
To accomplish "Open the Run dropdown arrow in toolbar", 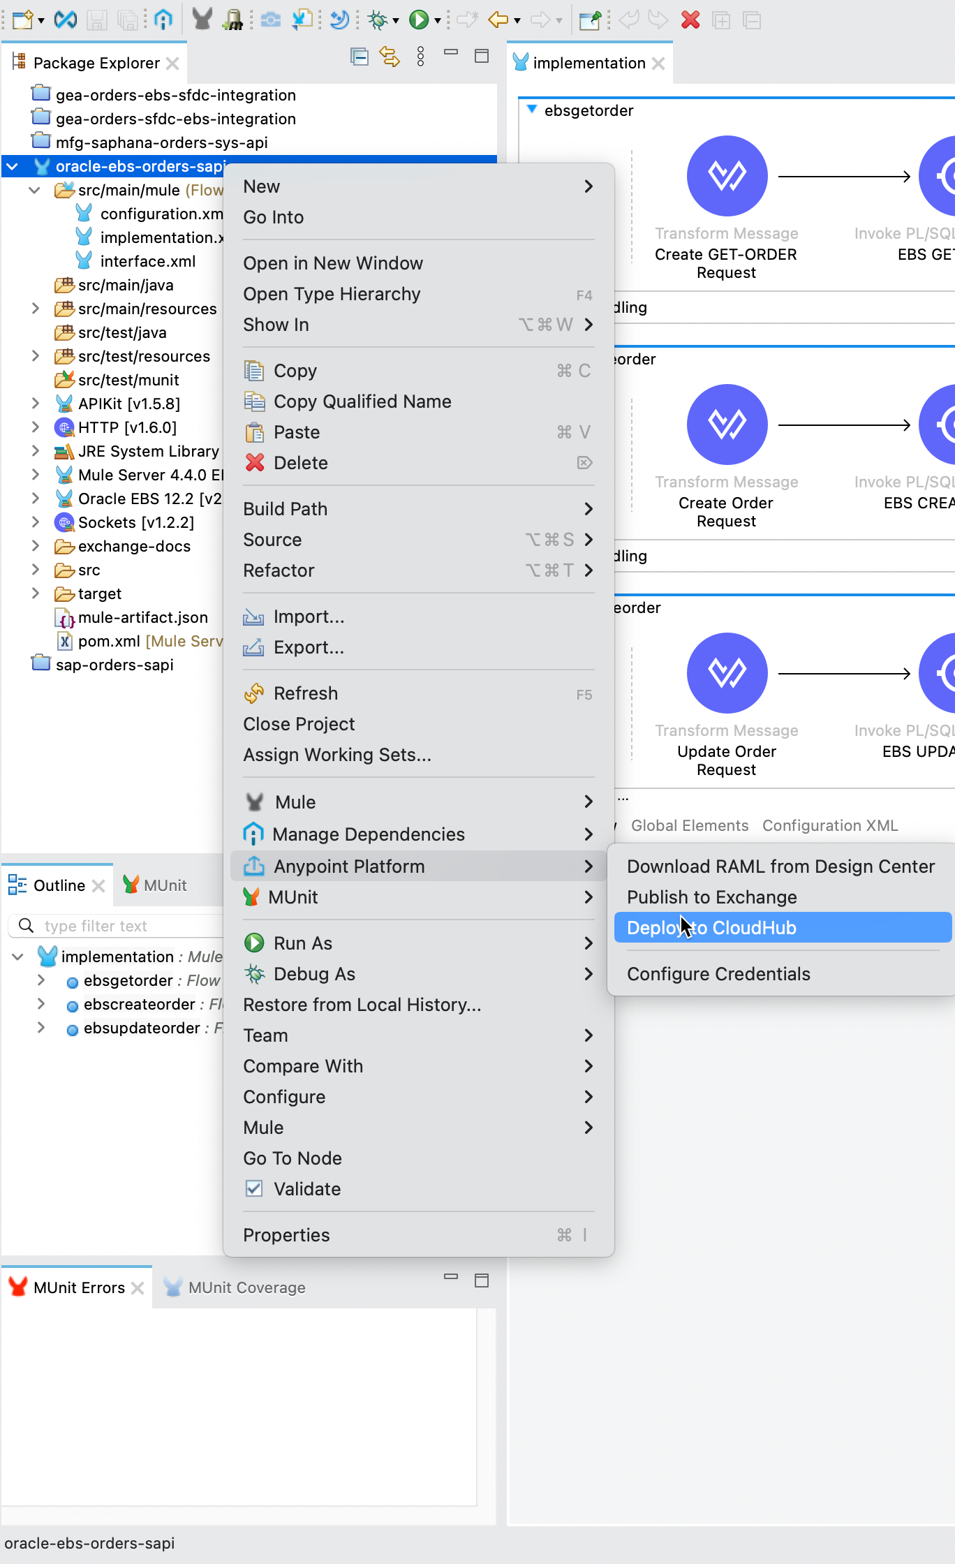I will pyautogui.click(x=438, y=20).
